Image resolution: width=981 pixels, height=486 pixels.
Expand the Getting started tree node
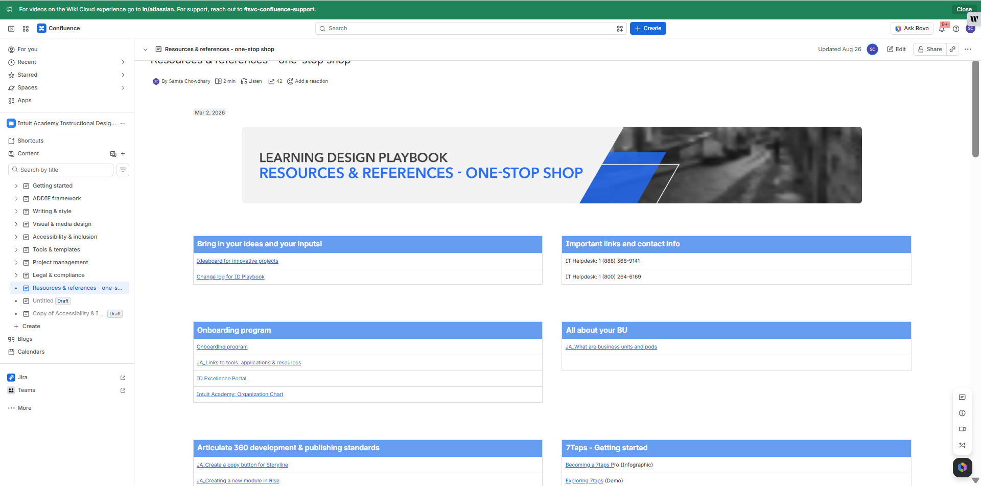click(x=16, y=186)
